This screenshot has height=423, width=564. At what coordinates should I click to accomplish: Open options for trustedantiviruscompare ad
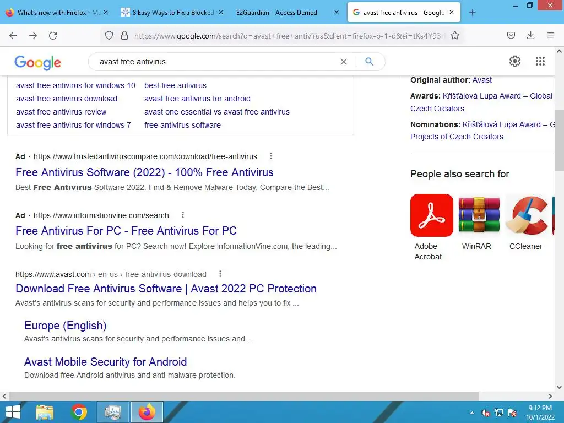pos(271,156)
